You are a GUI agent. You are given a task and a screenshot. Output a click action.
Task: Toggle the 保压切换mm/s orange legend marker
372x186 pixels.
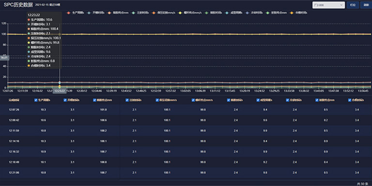point(154,13)
